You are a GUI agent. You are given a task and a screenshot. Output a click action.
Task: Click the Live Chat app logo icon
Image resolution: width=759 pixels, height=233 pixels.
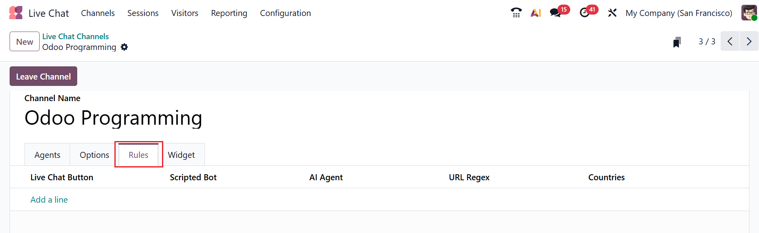click(x=16, y=13)
